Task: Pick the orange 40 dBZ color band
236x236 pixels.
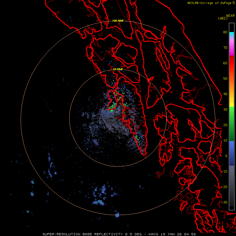Action: tap(232, 94)
